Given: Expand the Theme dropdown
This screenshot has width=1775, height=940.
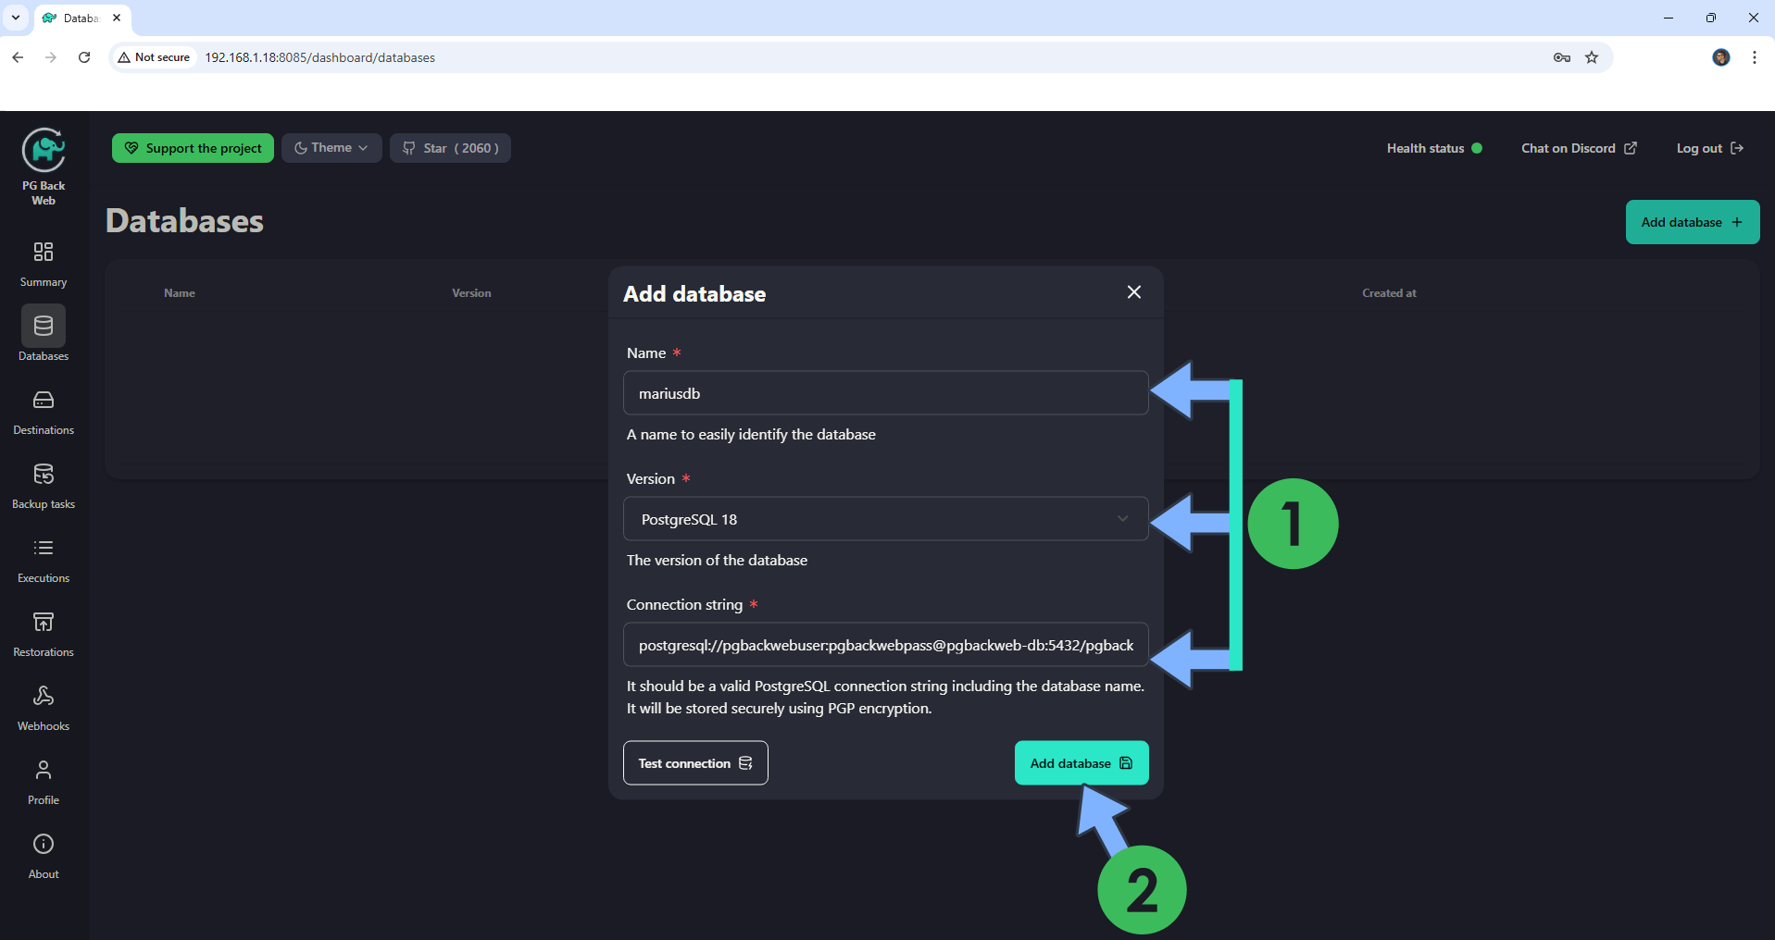Looking at the screenshot, I should coord(331,148).
